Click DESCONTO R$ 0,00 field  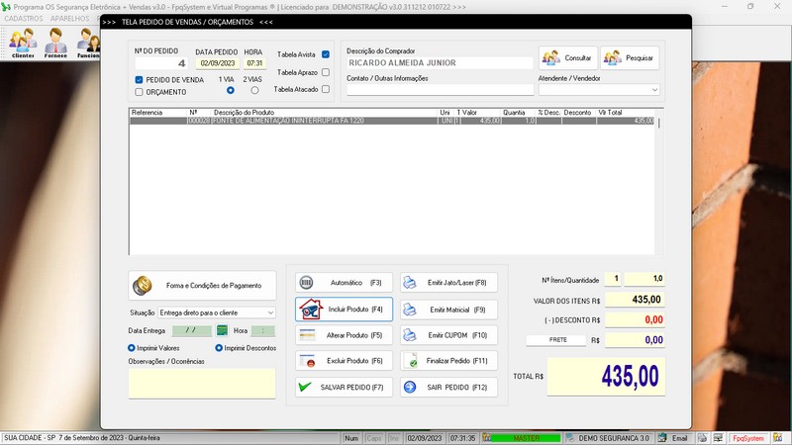635,319
